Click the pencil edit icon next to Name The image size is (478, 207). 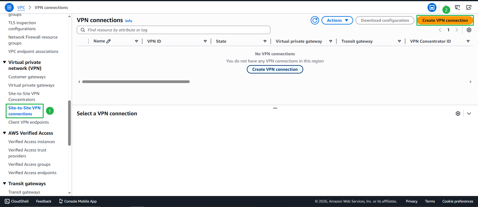point(108,41)
